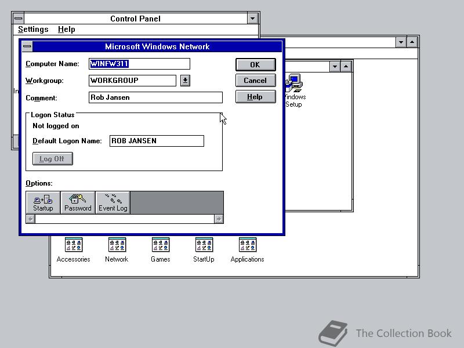Viewport: 464px width, 348px height.
Task: Click the Comment field containing Rob Jansen
Action: click(x=155, y=97)
